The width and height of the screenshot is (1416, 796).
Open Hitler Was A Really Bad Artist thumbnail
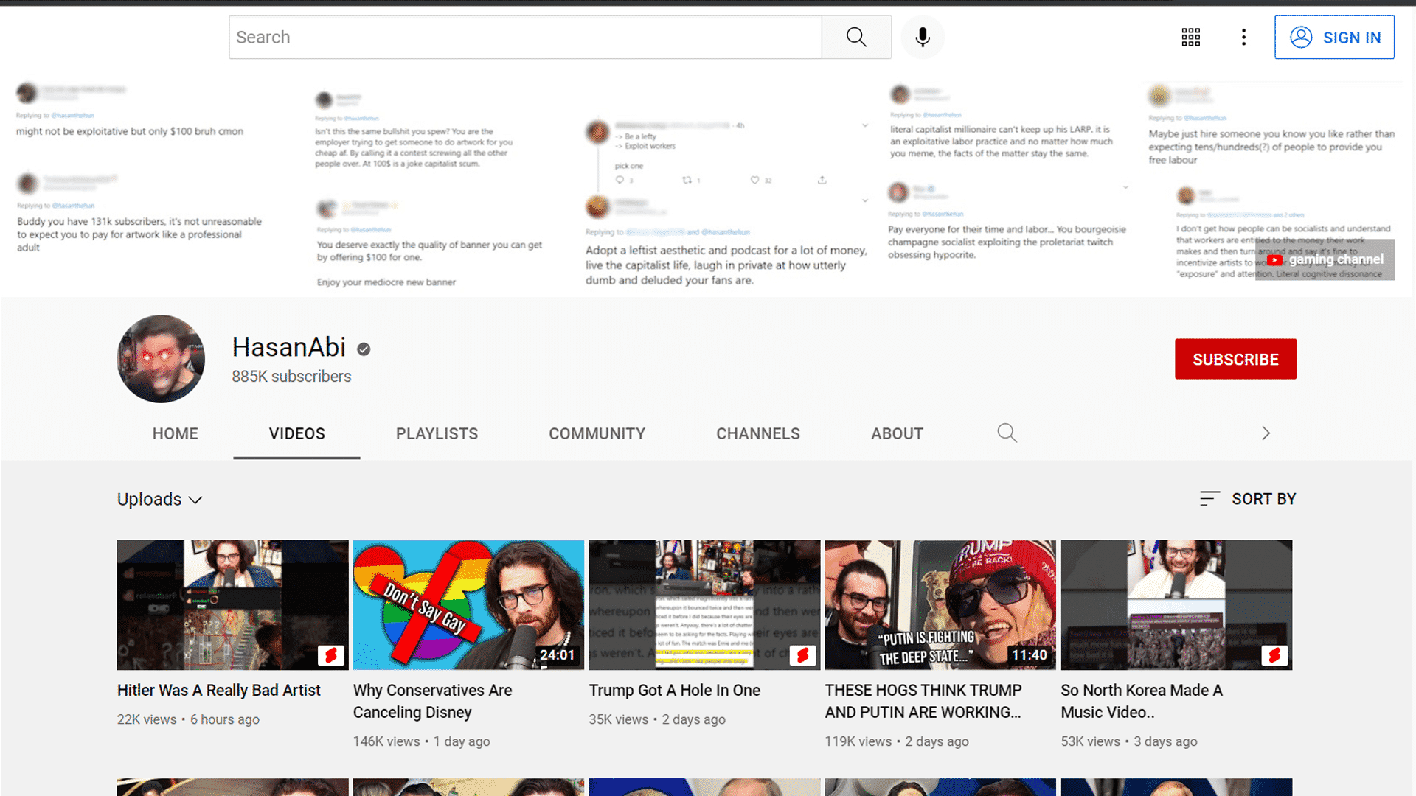click(x=232, y=604)
